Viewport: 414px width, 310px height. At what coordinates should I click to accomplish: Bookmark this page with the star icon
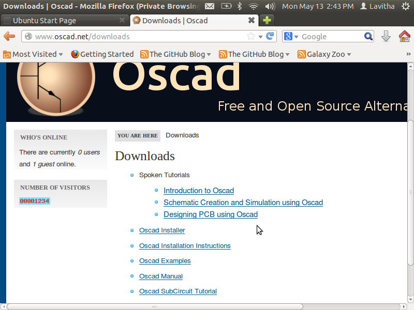tap(251, 36)
